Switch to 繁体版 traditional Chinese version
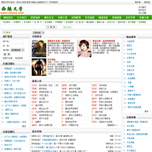The width and height of the screenshot is (152, 152). coord(147,2)
